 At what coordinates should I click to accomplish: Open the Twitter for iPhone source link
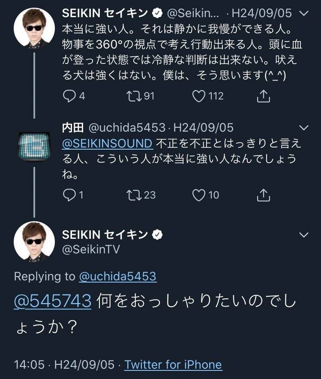173,365
